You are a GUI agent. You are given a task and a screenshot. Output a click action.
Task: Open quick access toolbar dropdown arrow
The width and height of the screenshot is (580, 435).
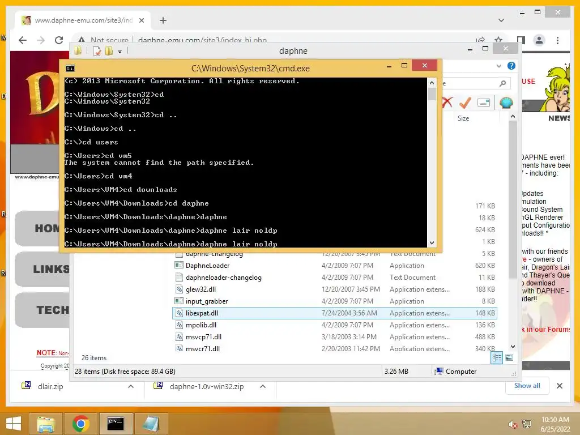(x=120, y=52)
